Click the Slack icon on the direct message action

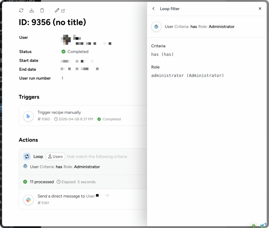(x=28, y=200)
